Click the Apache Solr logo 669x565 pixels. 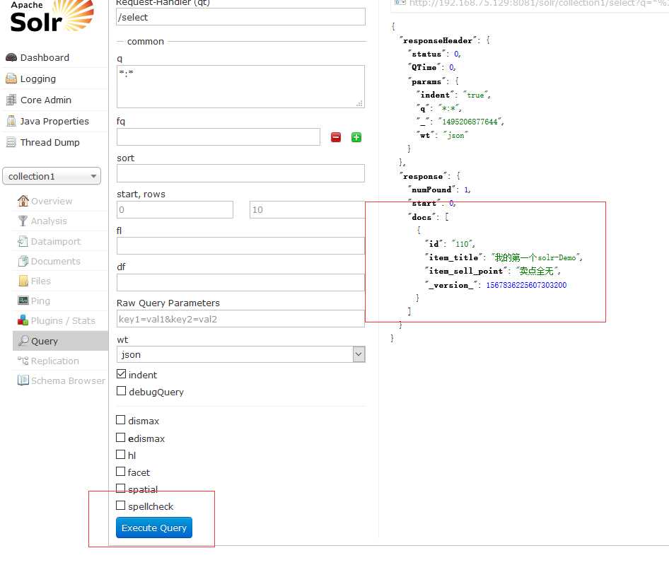pos(52,17)
